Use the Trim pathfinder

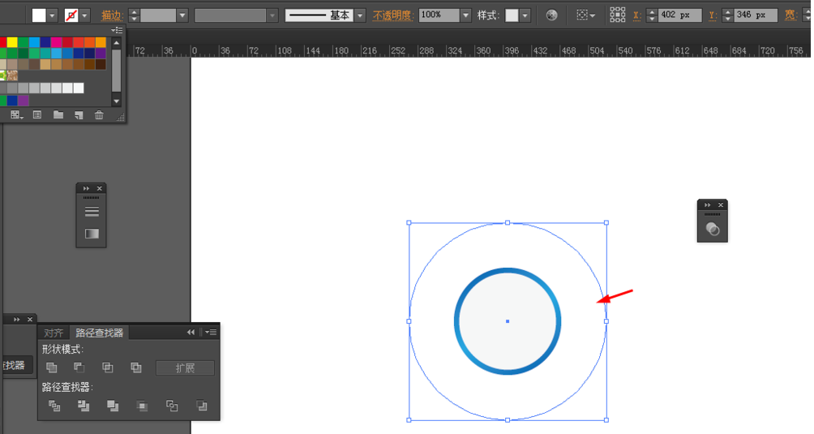coord(83,406)
